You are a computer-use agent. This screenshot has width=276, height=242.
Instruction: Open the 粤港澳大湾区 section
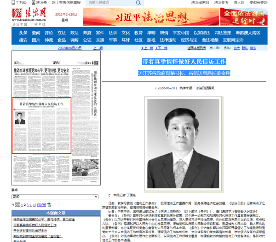tap(248, 33)
